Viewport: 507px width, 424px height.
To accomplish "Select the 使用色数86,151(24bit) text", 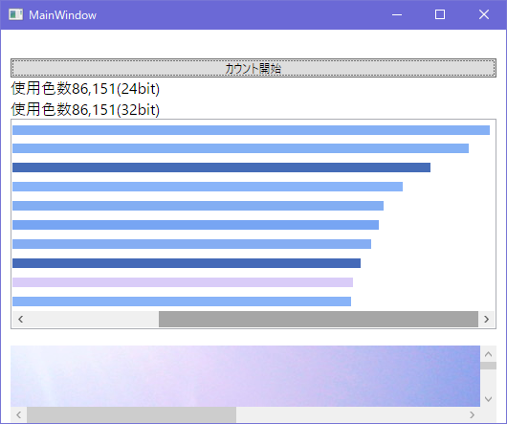I will click(x=85, y=89).
